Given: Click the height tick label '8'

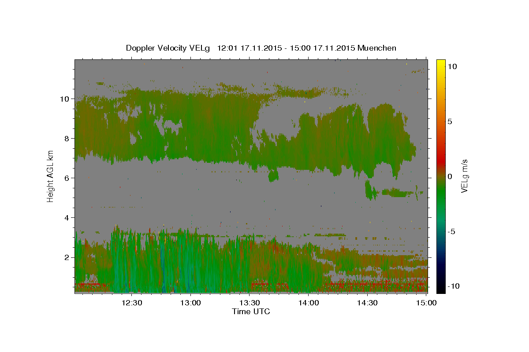Looking at the screenshot, I should click(x=67, y=139).
